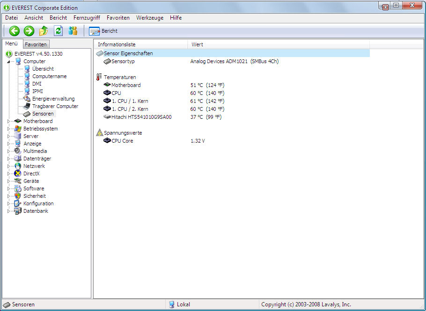The image size is (426, 311).
Task: Expand the Sicherheit tree node
Action: pyautogui.click(x=8, y=196)
